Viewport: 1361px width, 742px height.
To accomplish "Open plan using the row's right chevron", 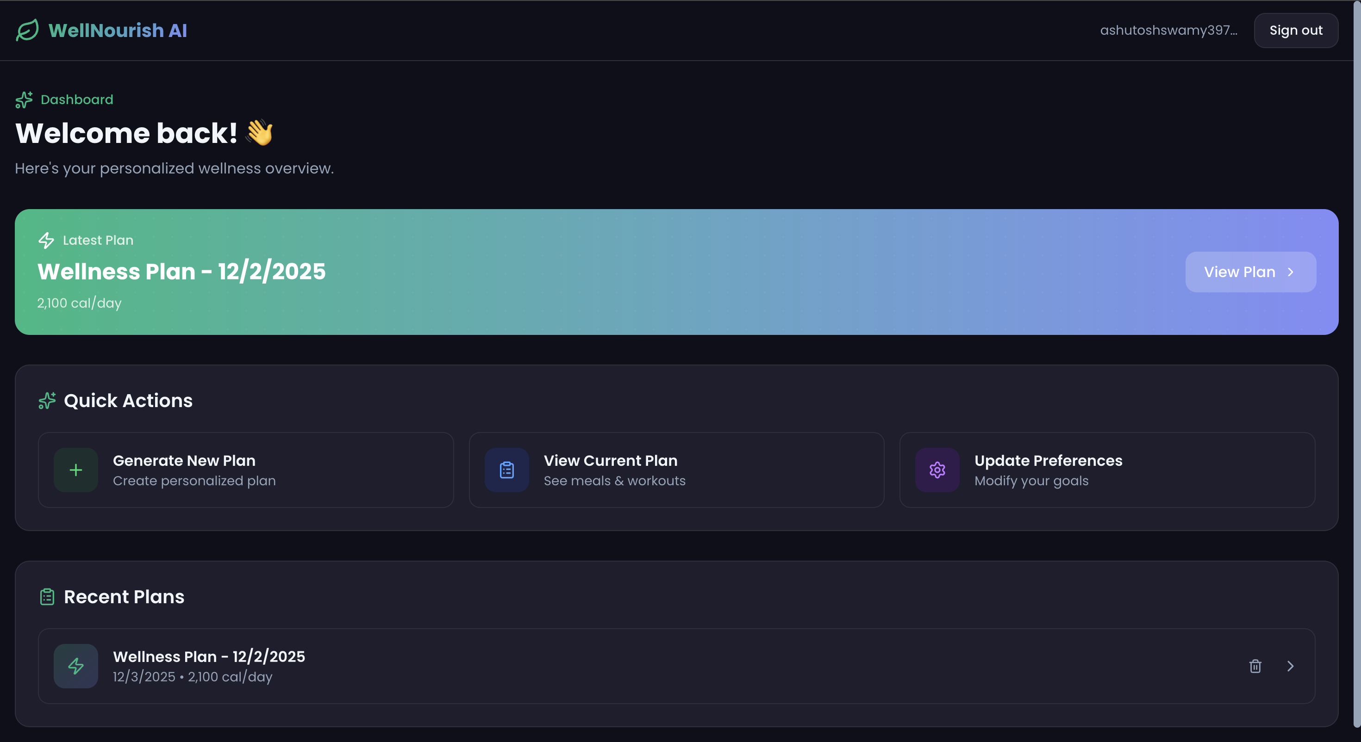I will [1290, 666].
